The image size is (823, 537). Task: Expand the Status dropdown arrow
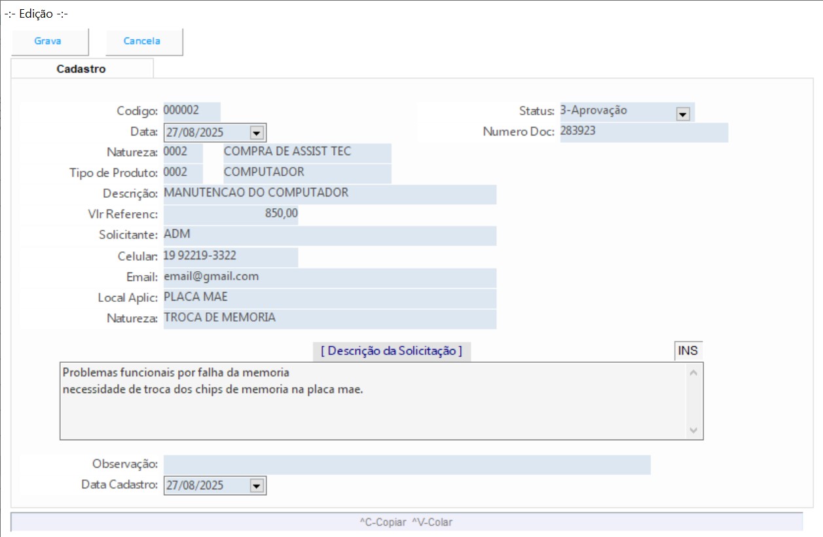coord(683,114)
